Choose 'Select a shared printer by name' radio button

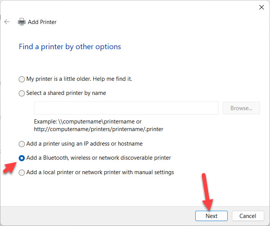point(22,93)
